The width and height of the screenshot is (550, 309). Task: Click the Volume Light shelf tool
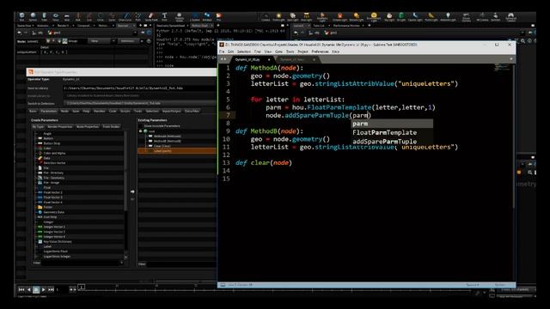339,17
